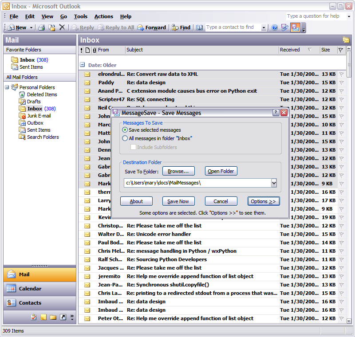
Task: Check the Include Subfolders checkbox
Action: tap(133, 147)
